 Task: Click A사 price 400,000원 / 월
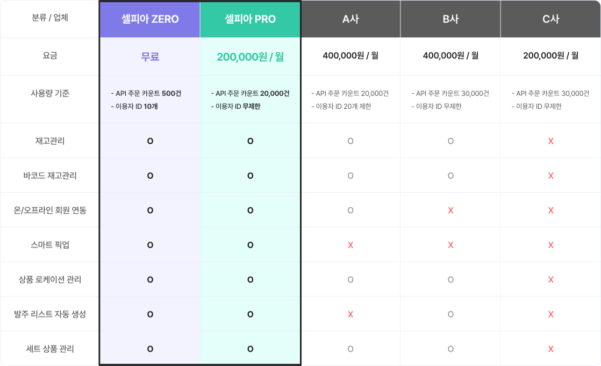coord(350,55)
